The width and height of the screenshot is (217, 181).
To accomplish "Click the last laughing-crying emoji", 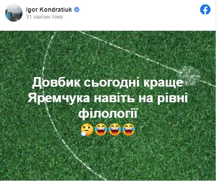I will coord(129,129).
